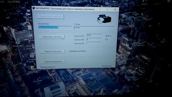Open the Поддерживаются link

[x=48, y=67]
